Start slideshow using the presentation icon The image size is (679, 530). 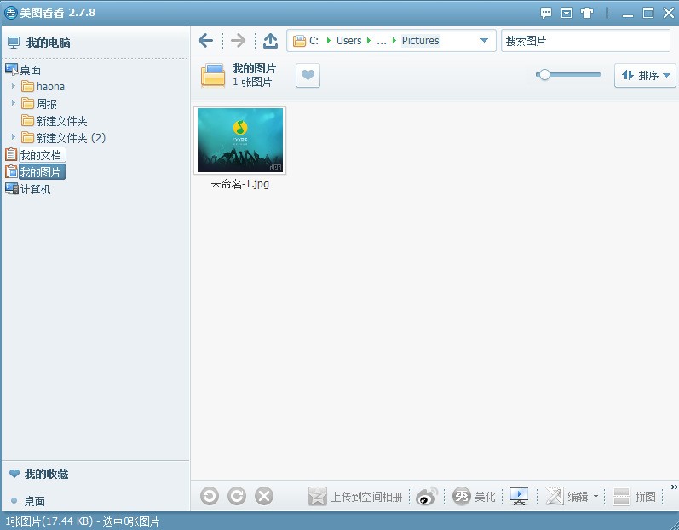(519, 497)
